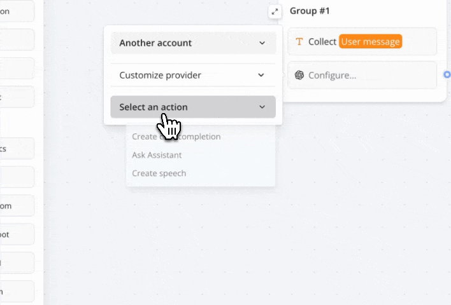Select the Ask Assistant action

[157, 155]
